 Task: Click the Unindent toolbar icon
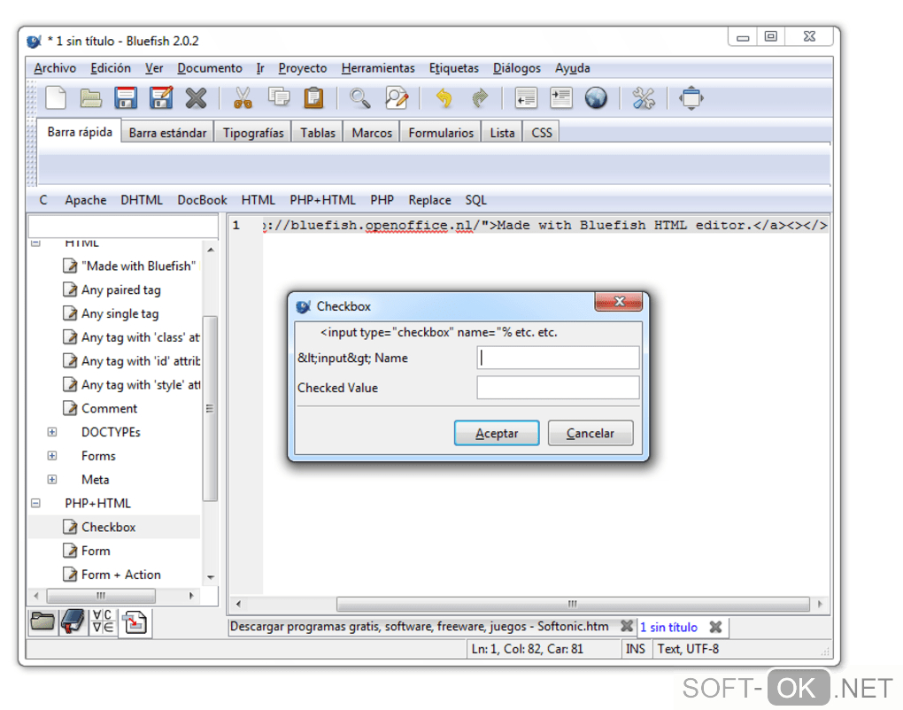(x=526, y=98)
